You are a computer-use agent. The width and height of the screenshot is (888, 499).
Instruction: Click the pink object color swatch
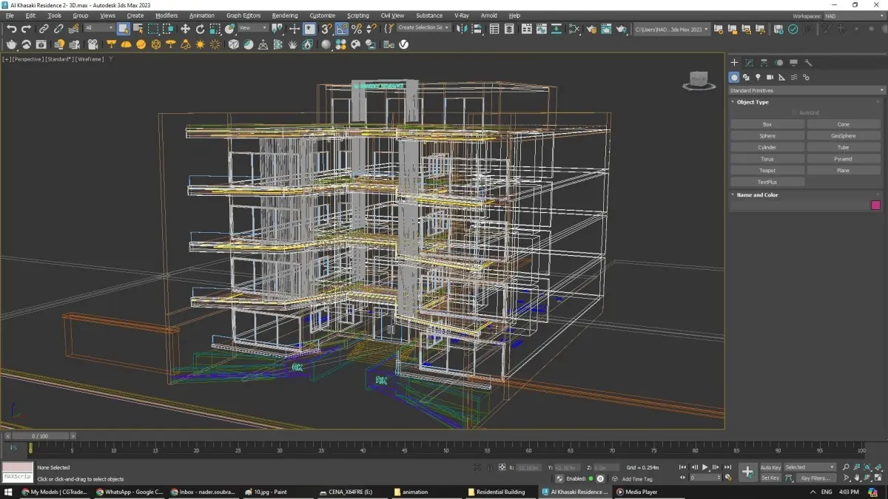click(x=876, y=206)
